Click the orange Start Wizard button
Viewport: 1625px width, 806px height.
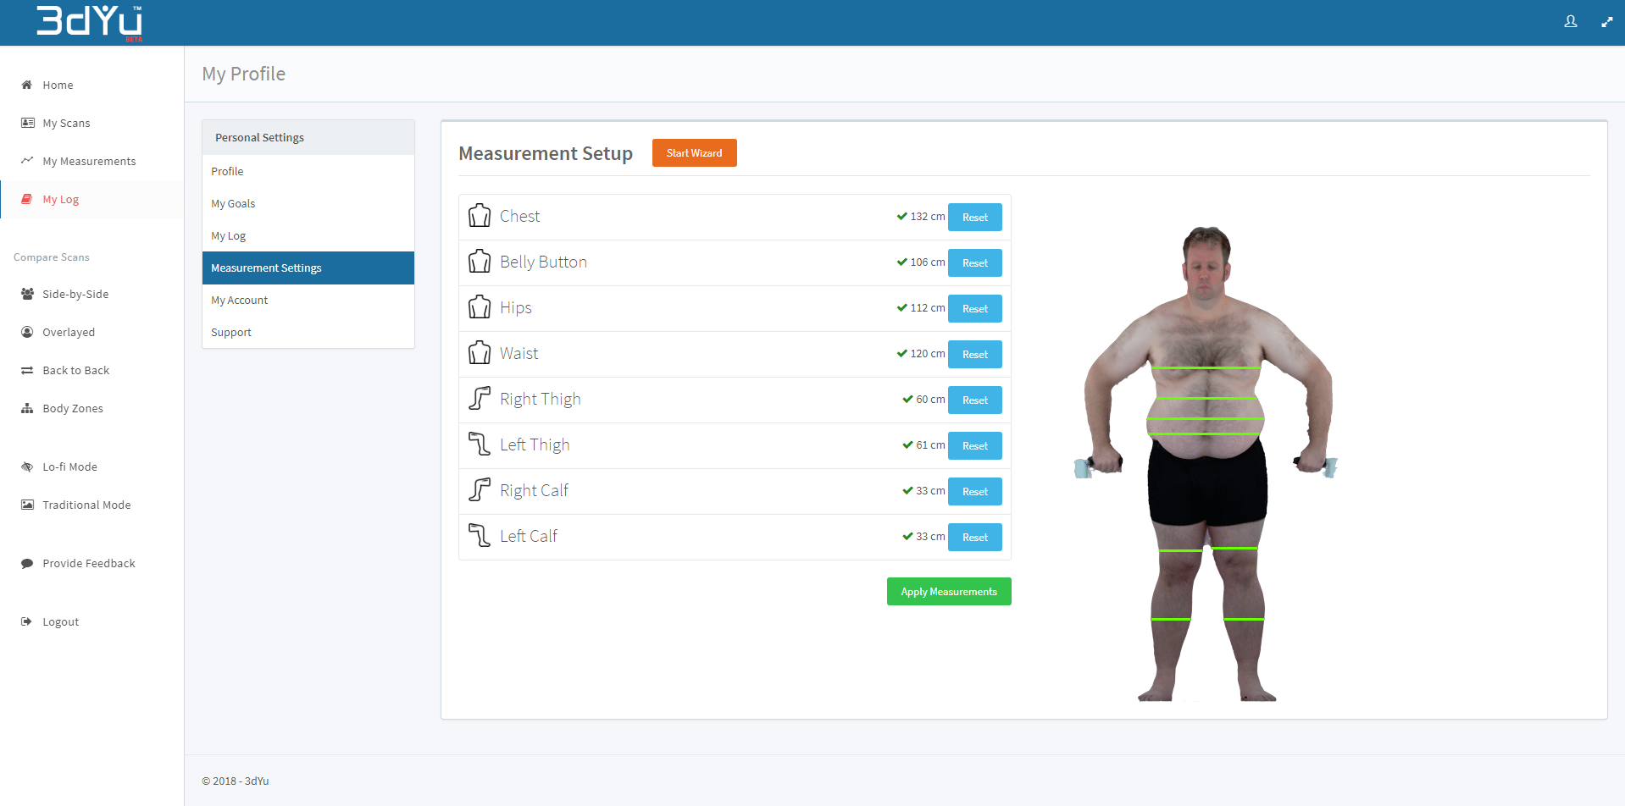pyautogui.click(x=694, y=153)
